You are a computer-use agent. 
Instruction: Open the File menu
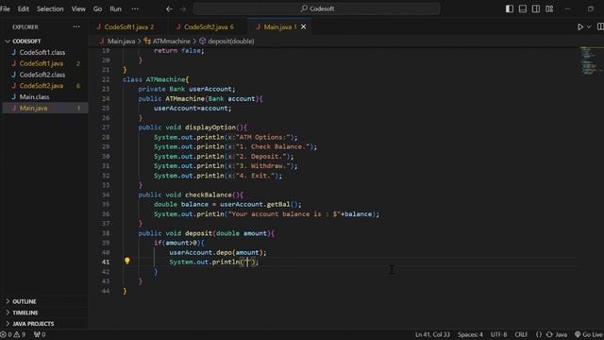(x=5, y=8)
